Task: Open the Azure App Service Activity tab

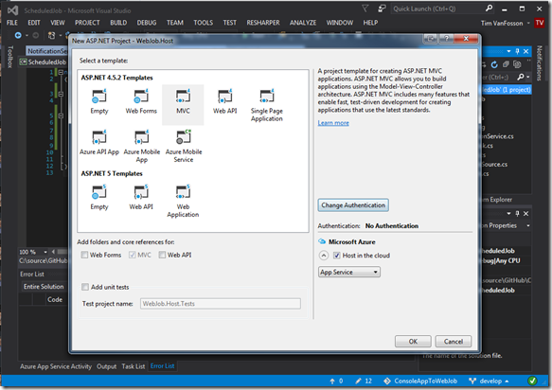Action: [x=56, y=366]
